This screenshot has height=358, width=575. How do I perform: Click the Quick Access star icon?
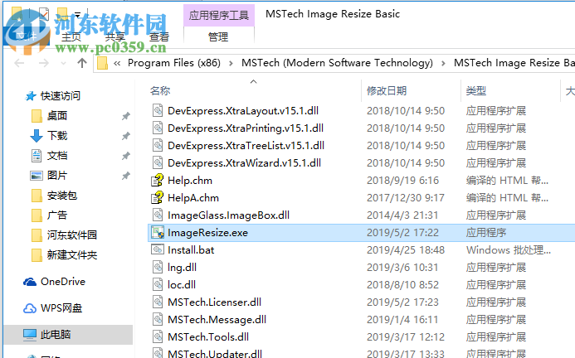point(31,96)
